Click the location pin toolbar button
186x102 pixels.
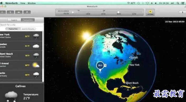(10, 12)
